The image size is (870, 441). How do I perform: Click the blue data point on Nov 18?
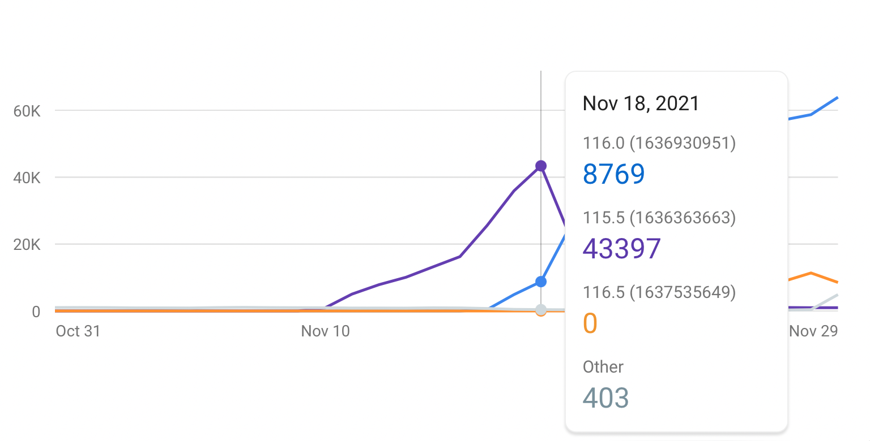(541, 282)
